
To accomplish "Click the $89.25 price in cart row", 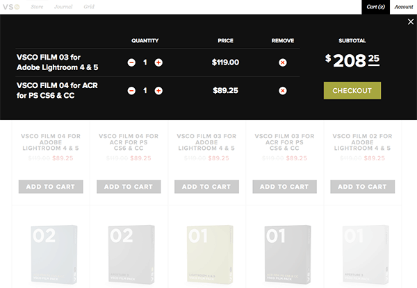I will 225,90.
